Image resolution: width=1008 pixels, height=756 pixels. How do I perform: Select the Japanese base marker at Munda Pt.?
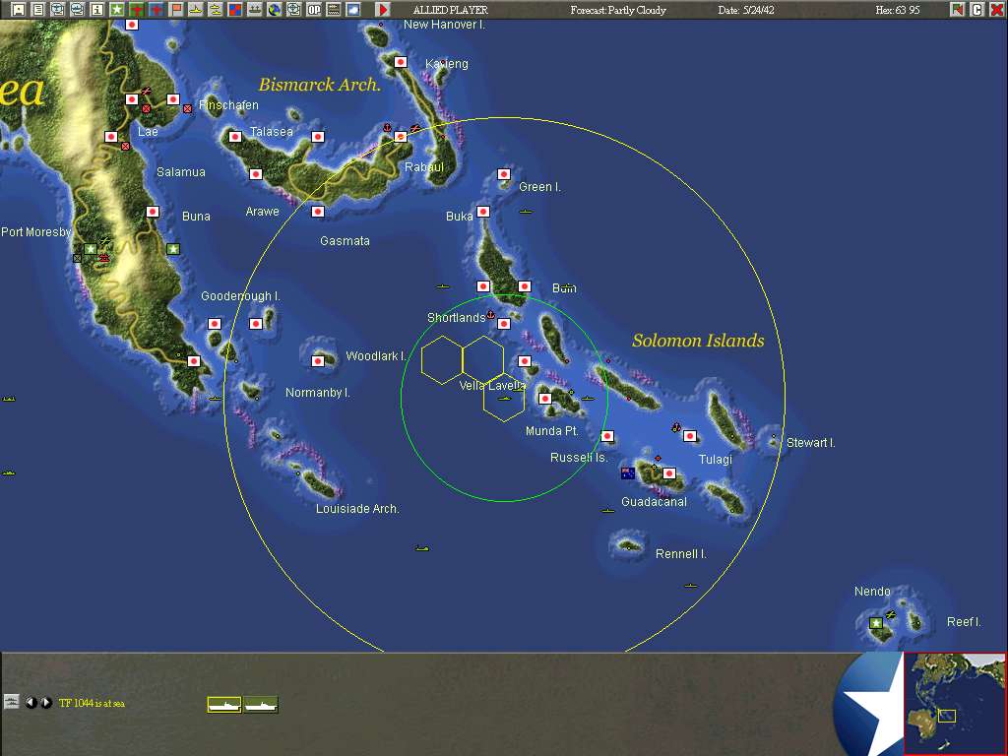(x=545, y=399)
